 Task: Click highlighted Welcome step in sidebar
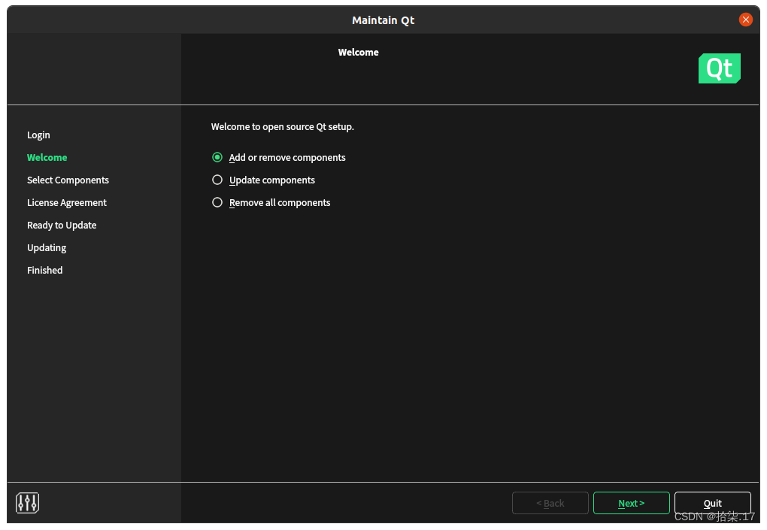[x=47, y=157]
